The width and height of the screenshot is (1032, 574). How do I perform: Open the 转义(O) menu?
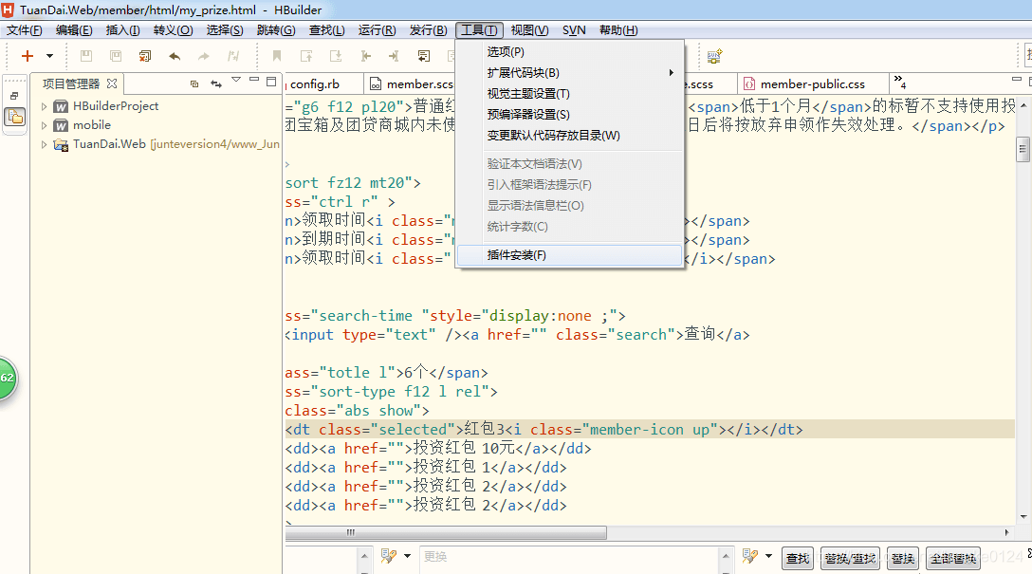click(x=173, y=30)
